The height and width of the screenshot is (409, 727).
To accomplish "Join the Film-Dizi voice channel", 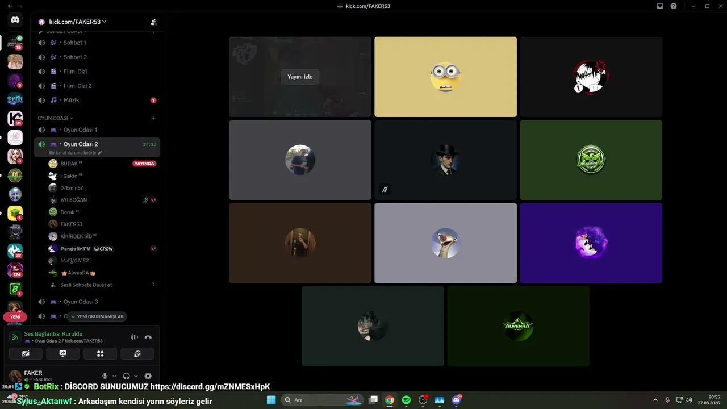I will point(97,72).
